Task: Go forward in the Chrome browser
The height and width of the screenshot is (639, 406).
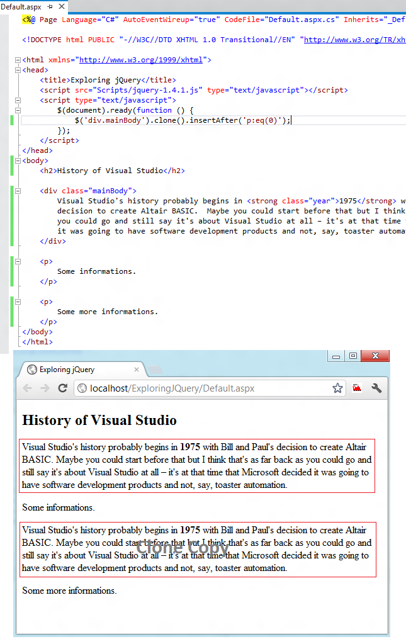Action: click(x=45, y=388)
